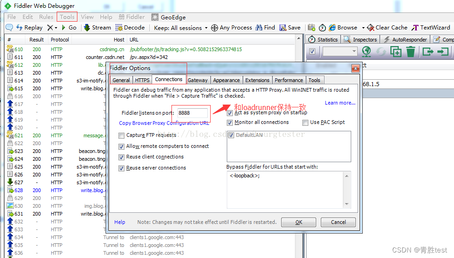Click bypass box scrollbar down arrow
The image size is (454, 258).
(x=347, y=204)
